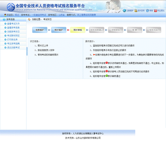The width and height of the screenshot is (166, 141).
Task: Click the username 杨过 in welcome bar
Action: click(17, 15)
